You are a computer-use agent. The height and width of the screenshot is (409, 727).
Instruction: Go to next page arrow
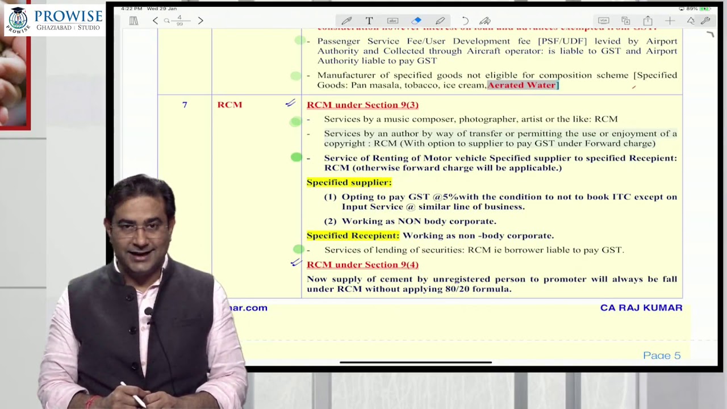coord(200,20)
